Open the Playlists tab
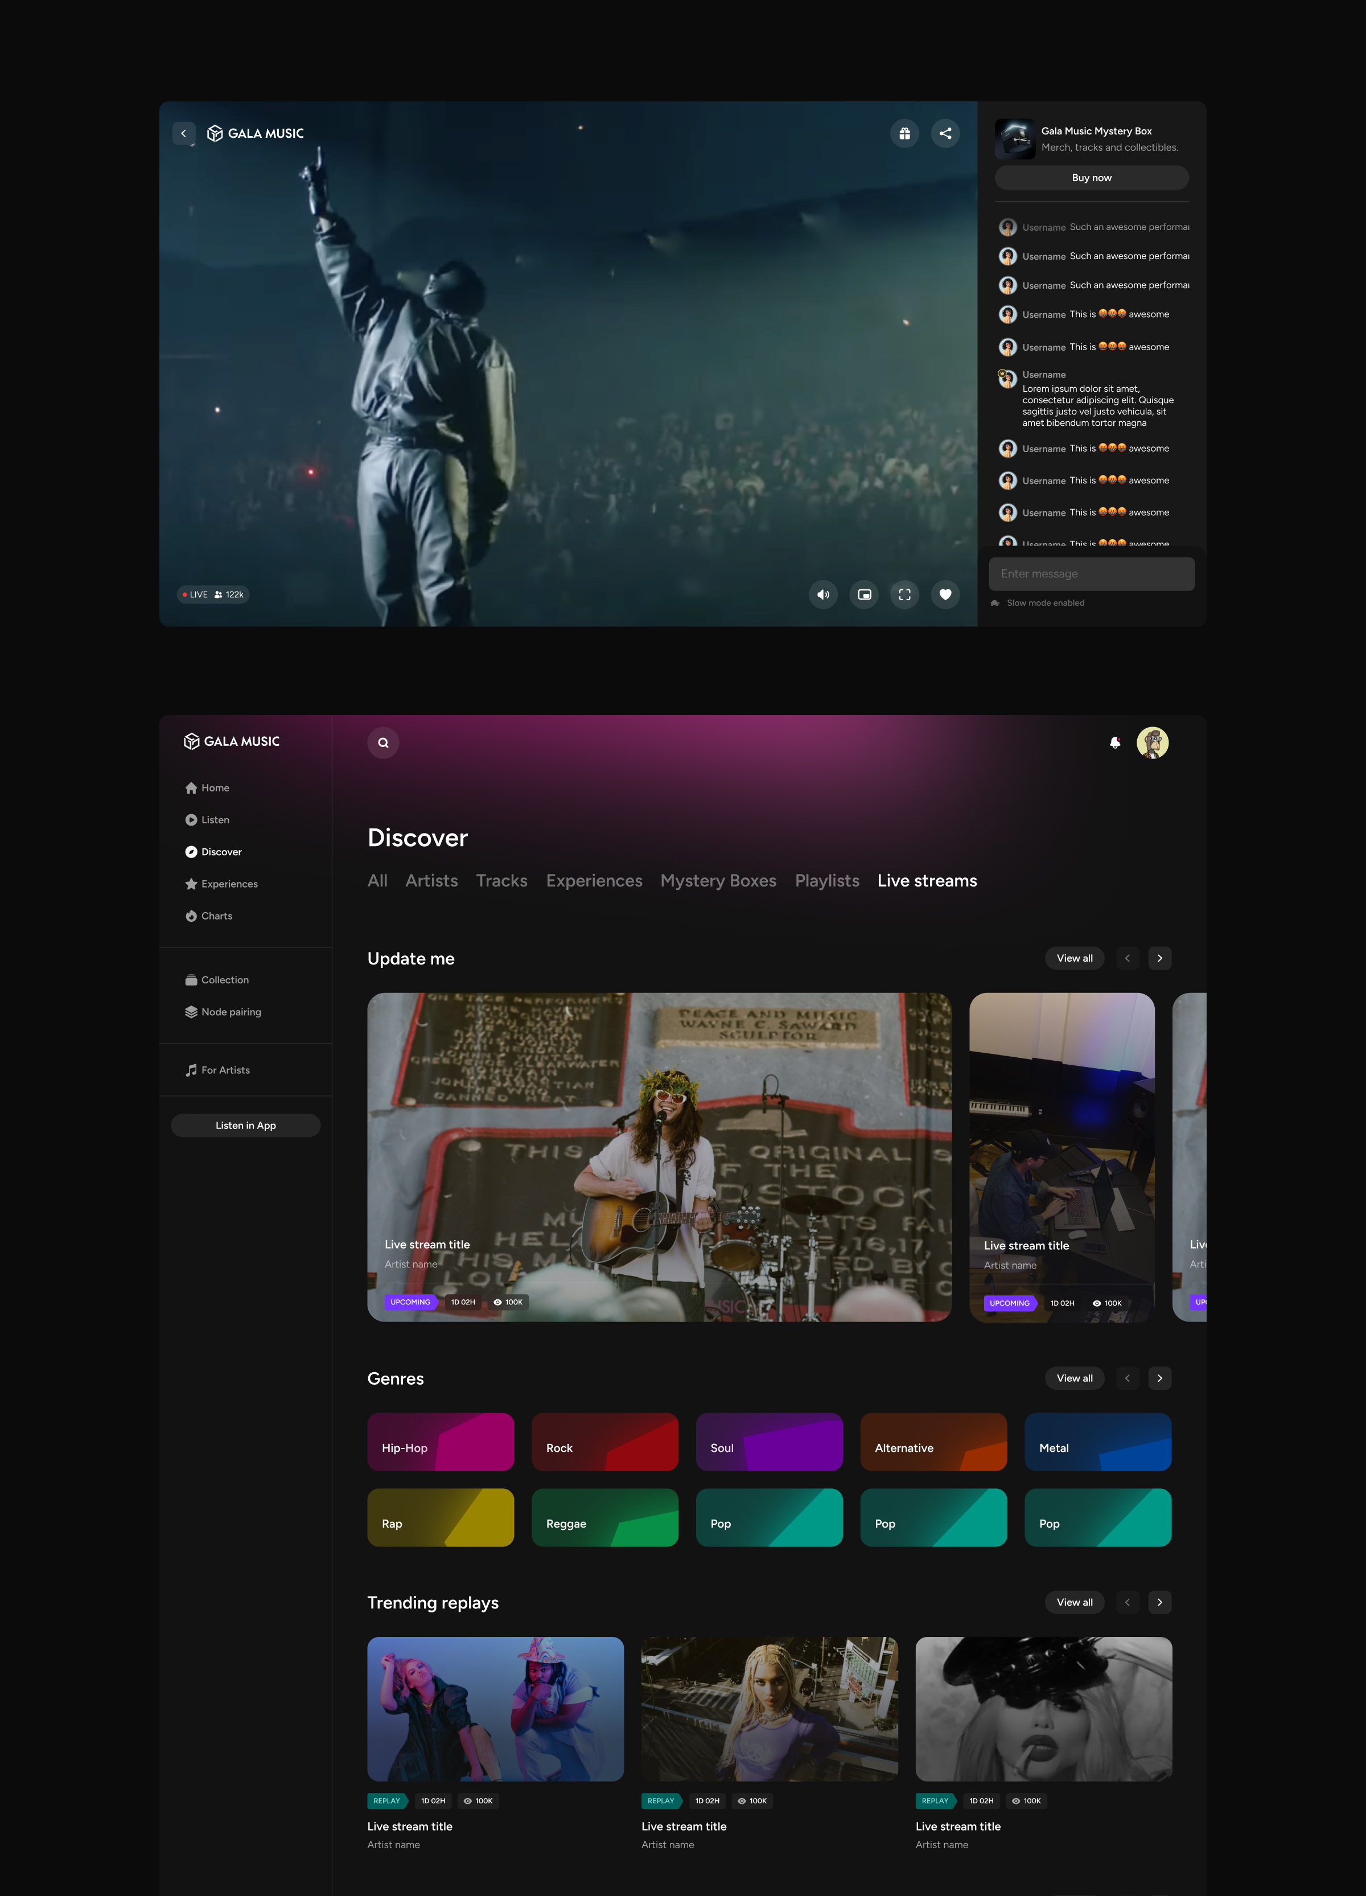Image resolution: width=1366 pixels, height=1896 pixels. coord(827,880)
